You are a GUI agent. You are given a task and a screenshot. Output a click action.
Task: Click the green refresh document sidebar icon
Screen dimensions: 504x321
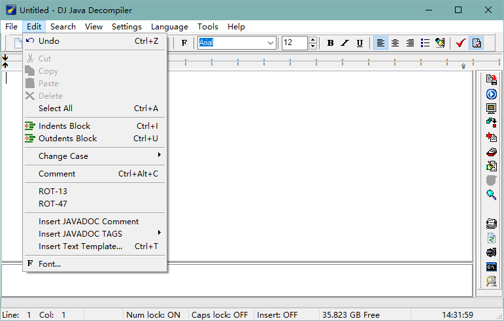pyautogui.click(x=491, y=238)
